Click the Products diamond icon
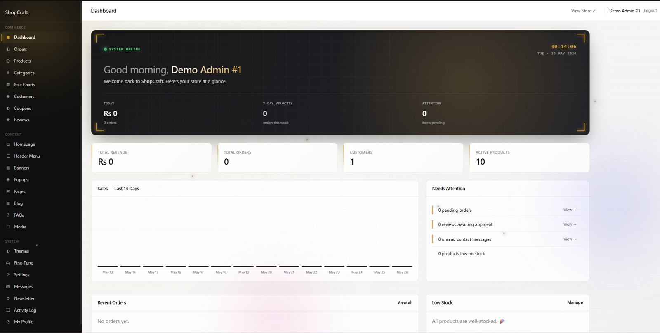The width and height of the screenshot is (660, 333). 8,61
